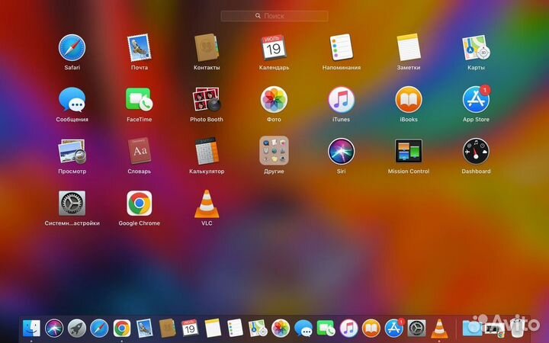
Task: Launch the Photo Booth app
Action: (207, 100)
